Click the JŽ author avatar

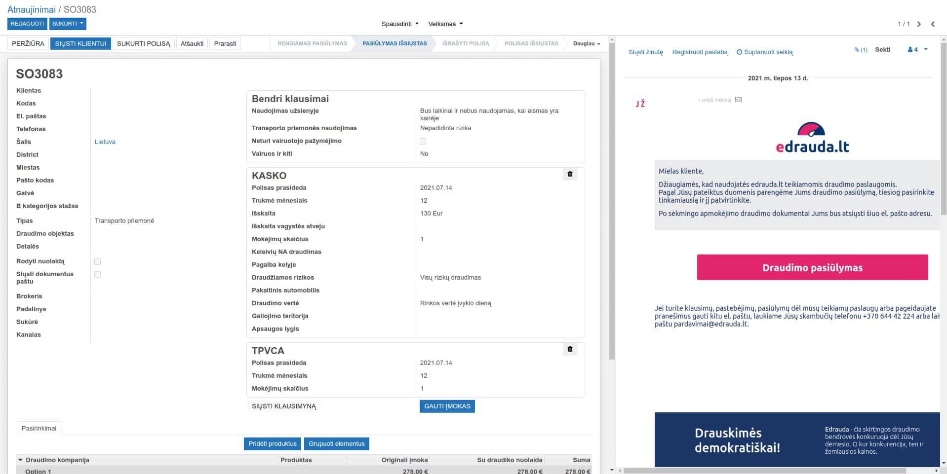pos(640,104)
